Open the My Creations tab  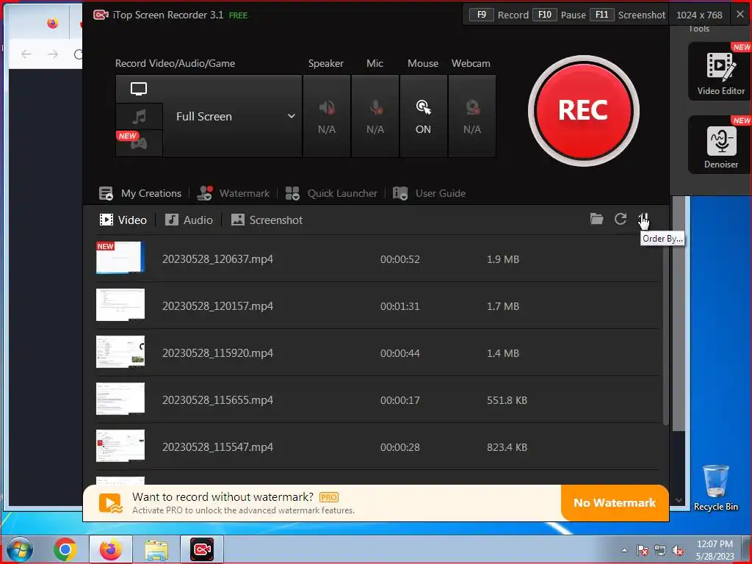click(x=140, y=193)
